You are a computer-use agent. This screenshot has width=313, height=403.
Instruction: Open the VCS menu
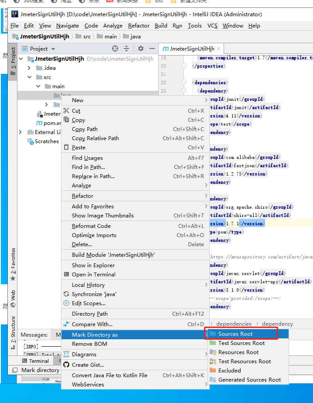click(x=212, y=26)
